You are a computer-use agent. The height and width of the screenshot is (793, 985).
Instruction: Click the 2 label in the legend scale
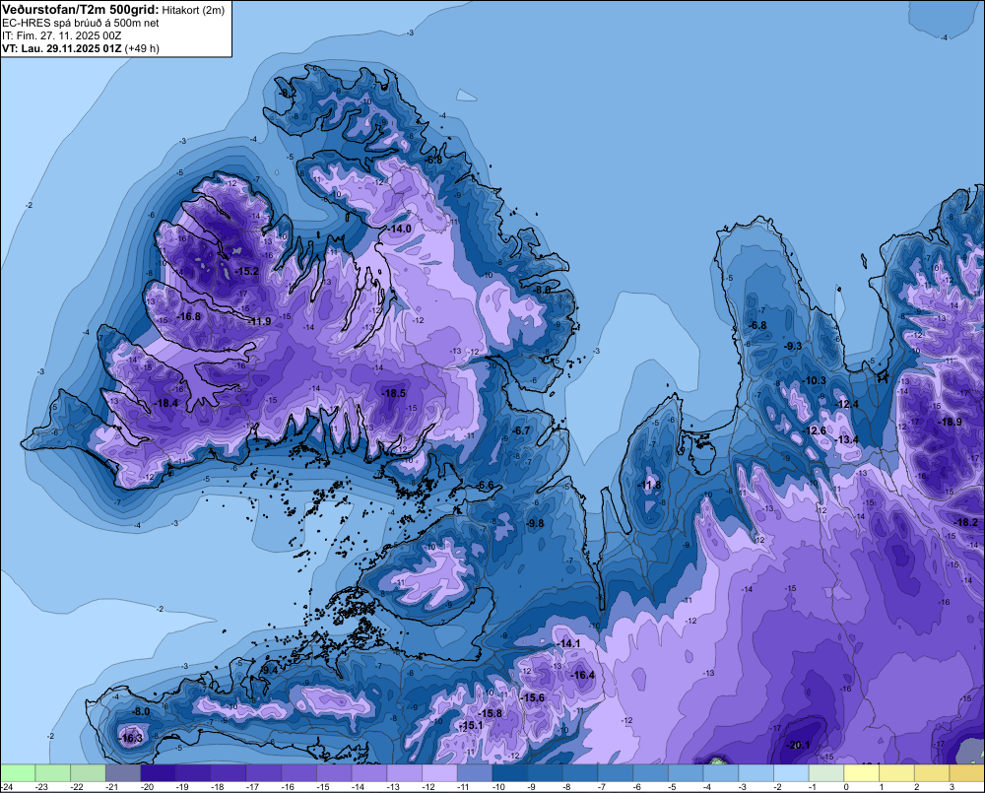(916, 787)
